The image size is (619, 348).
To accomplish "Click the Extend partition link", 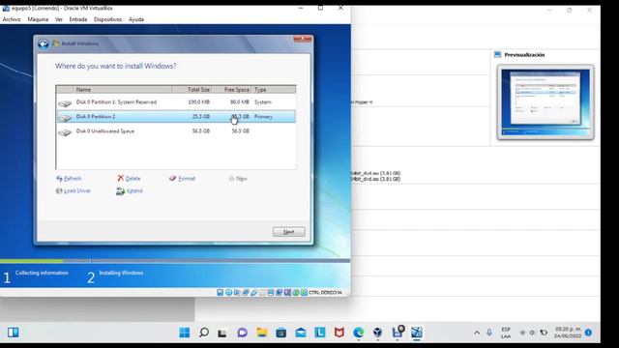I will pos(134,191).
